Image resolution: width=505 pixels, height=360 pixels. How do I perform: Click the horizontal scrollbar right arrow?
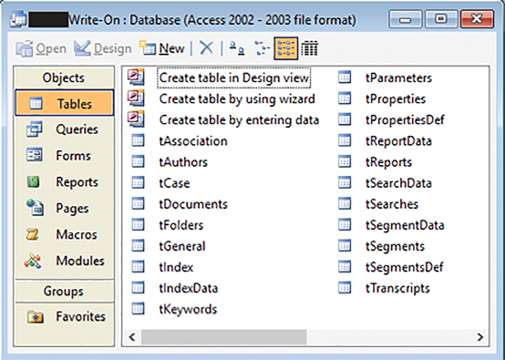[480, 337]
